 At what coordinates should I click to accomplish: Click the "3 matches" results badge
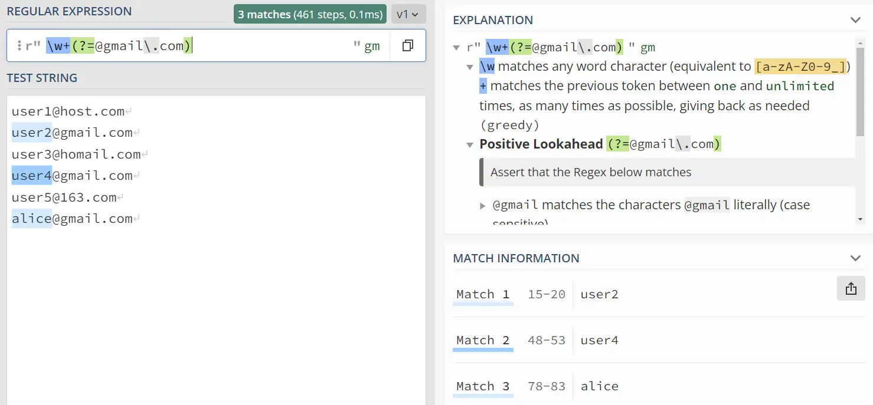[310, 14]
